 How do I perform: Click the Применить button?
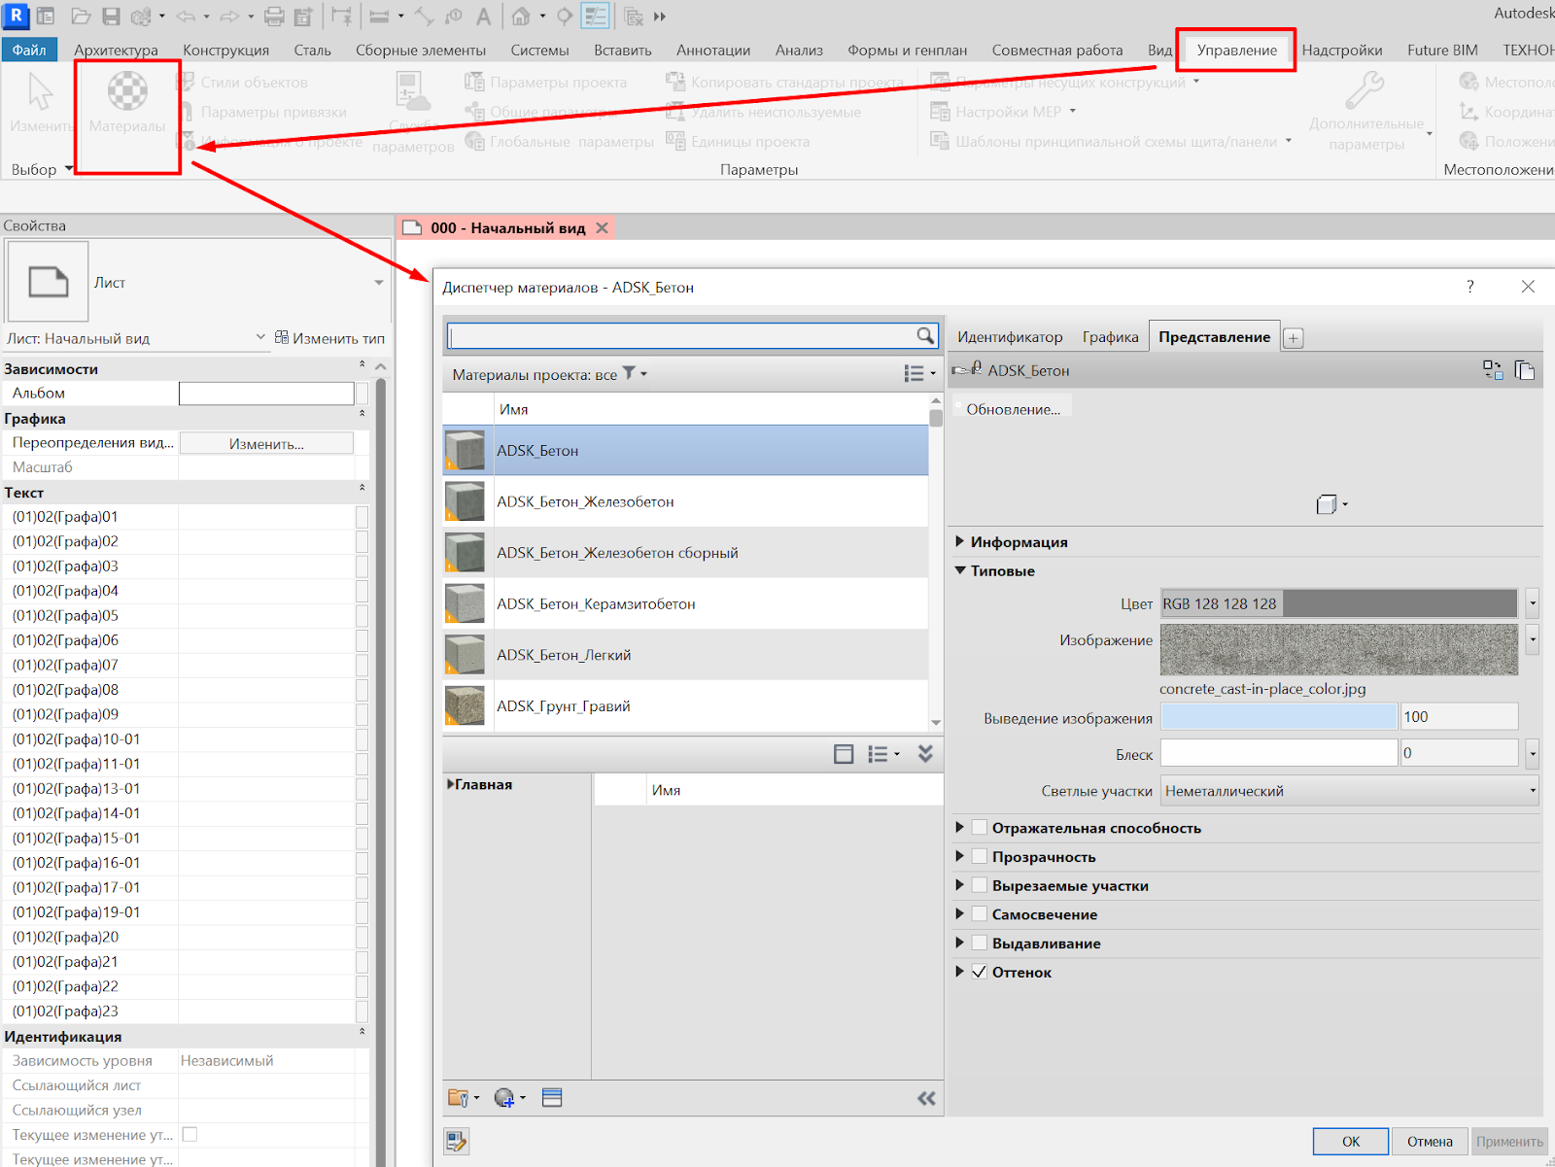[1509, 1141]
